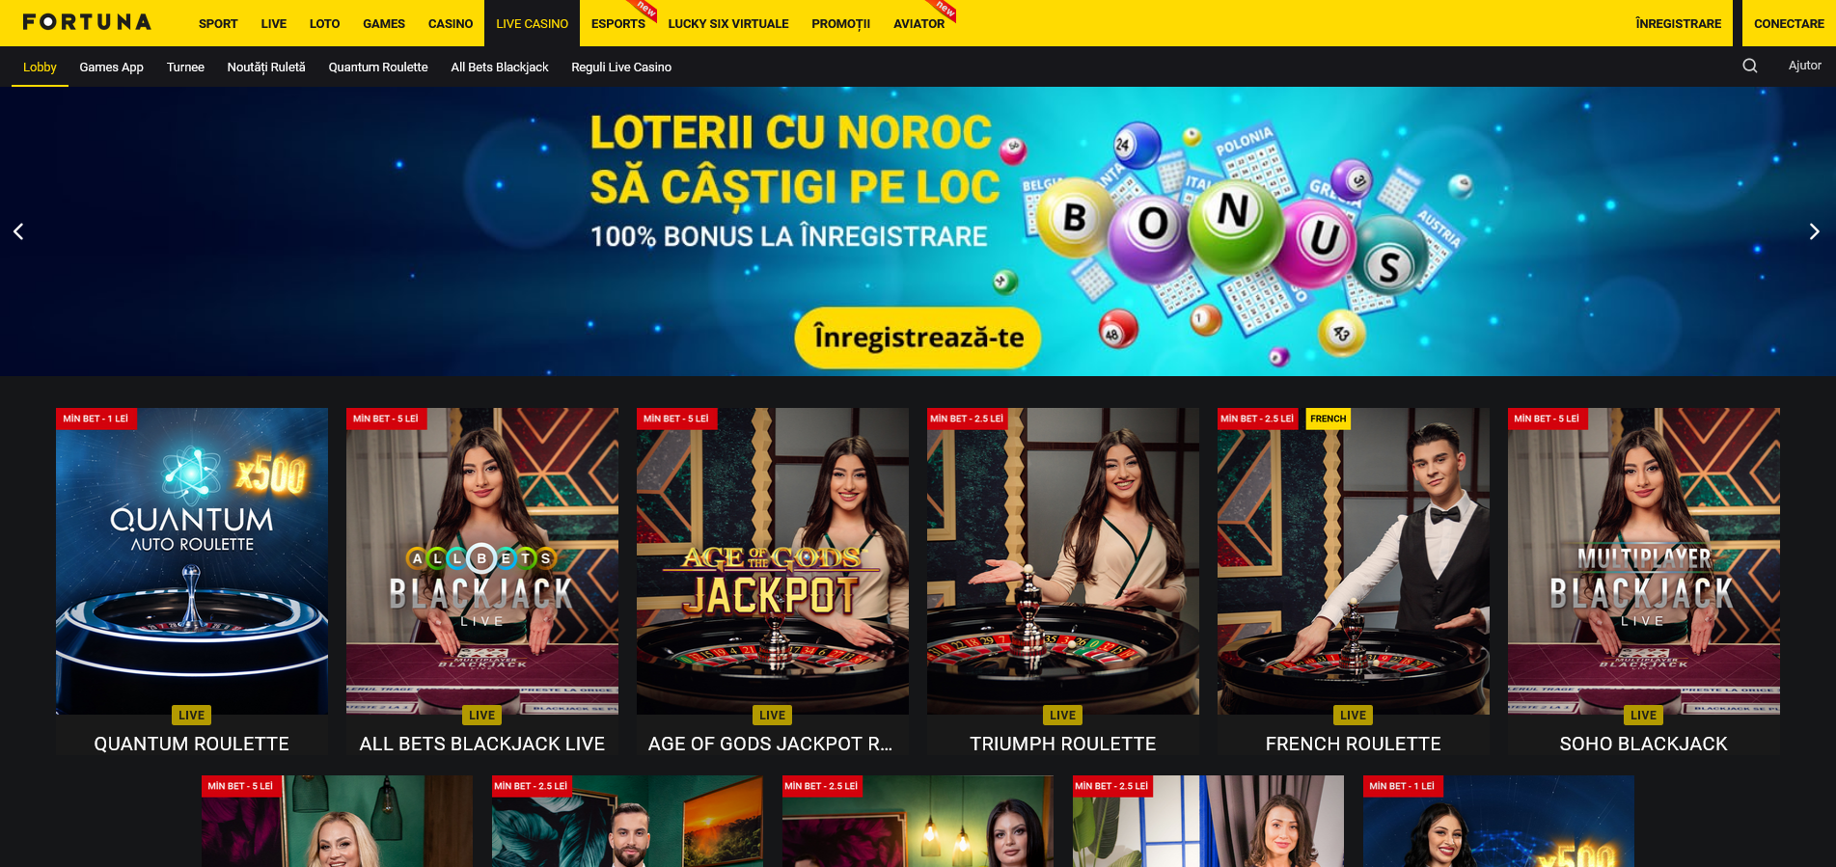Viewport: 1836px width, 867px height.
Task: Open the Quantum Roulette game tile
Action: coord(192,581)
